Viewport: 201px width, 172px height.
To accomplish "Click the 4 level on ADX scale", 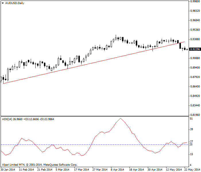I will (191, 165).
